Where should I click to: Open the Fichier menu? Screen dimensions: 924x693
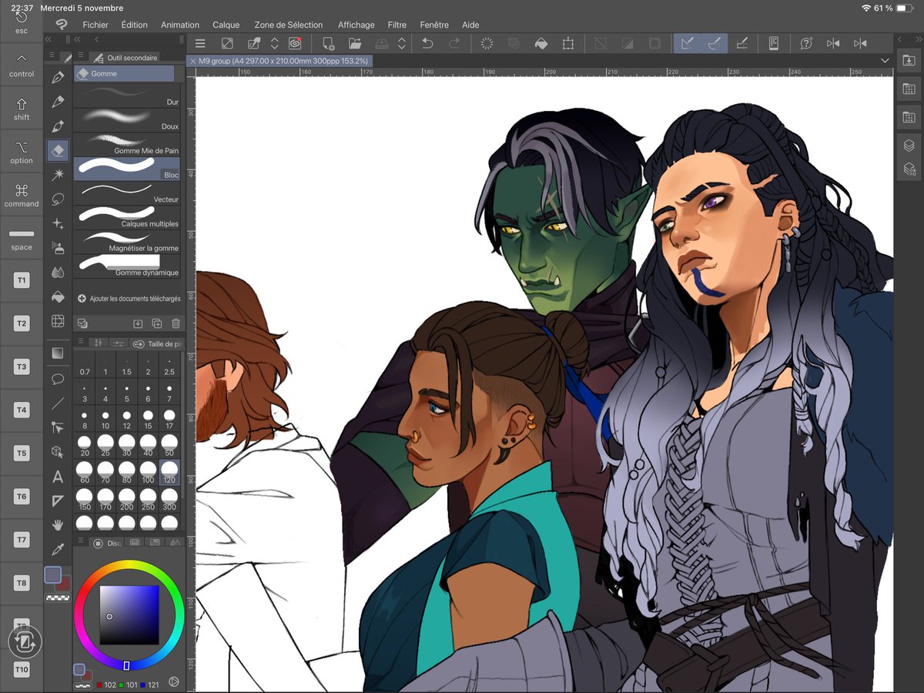[95, 25]
